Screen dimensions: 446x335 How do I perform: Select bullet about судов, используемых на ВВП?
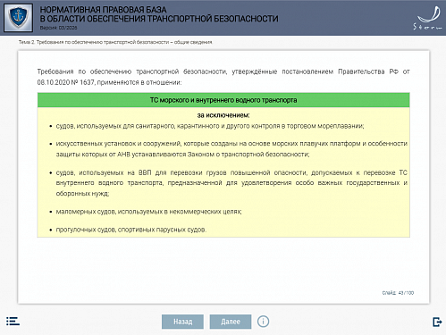231,183
